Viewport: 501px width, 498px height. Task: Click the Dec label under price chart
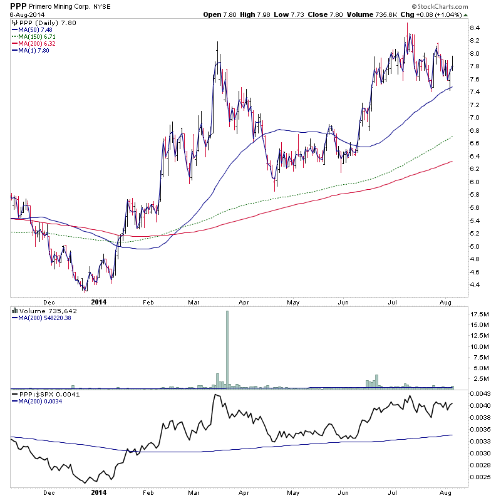pyautogui.click(x=49, y=303)
